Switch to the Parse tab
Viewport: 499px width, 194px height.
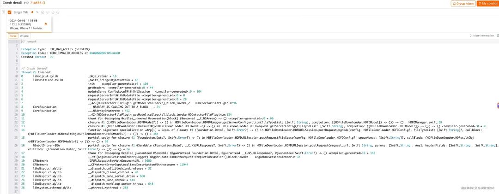coord(13,36)
